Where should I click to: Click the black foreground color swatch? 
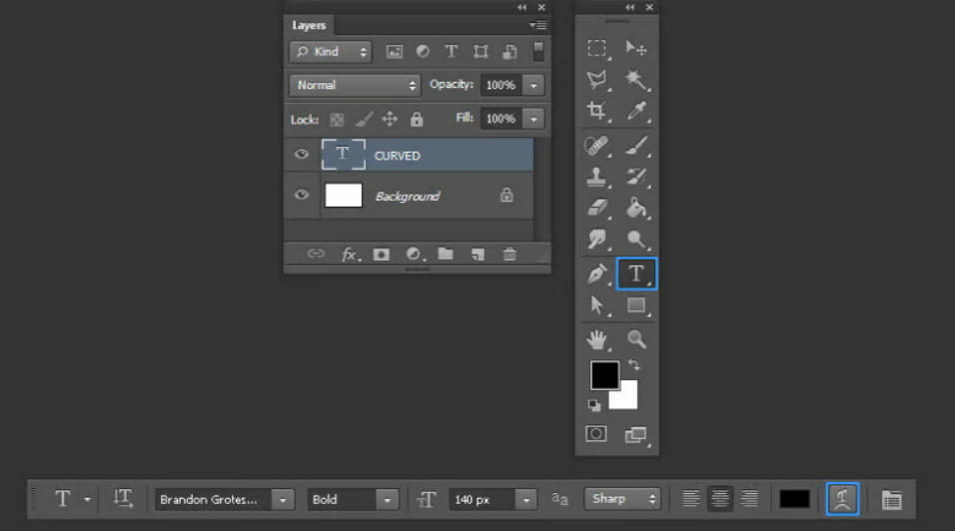click(602, 373)
